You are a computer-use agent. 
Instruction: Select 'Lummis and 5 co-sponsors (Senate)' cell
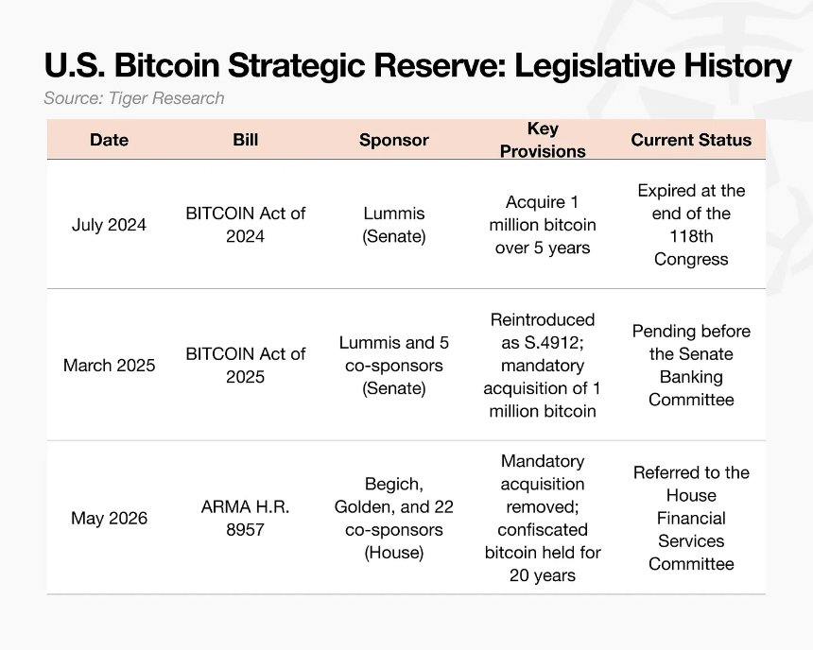point(394,366)
